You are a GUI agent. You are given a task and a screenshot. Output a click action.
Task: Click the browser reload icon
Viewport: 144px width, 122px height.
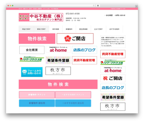[x=94, y=6]
